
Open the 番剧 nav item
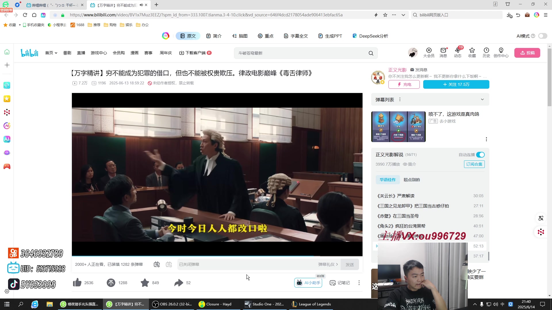[x=67, y=53]
